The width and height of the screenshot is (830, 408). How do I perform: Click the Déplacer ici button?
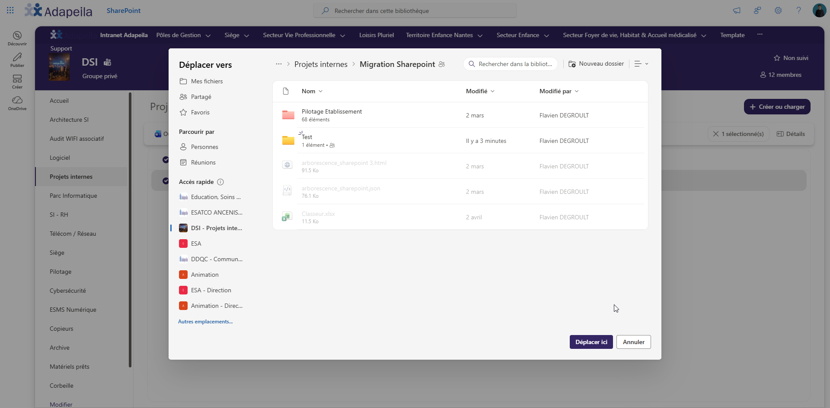point(591,342)
